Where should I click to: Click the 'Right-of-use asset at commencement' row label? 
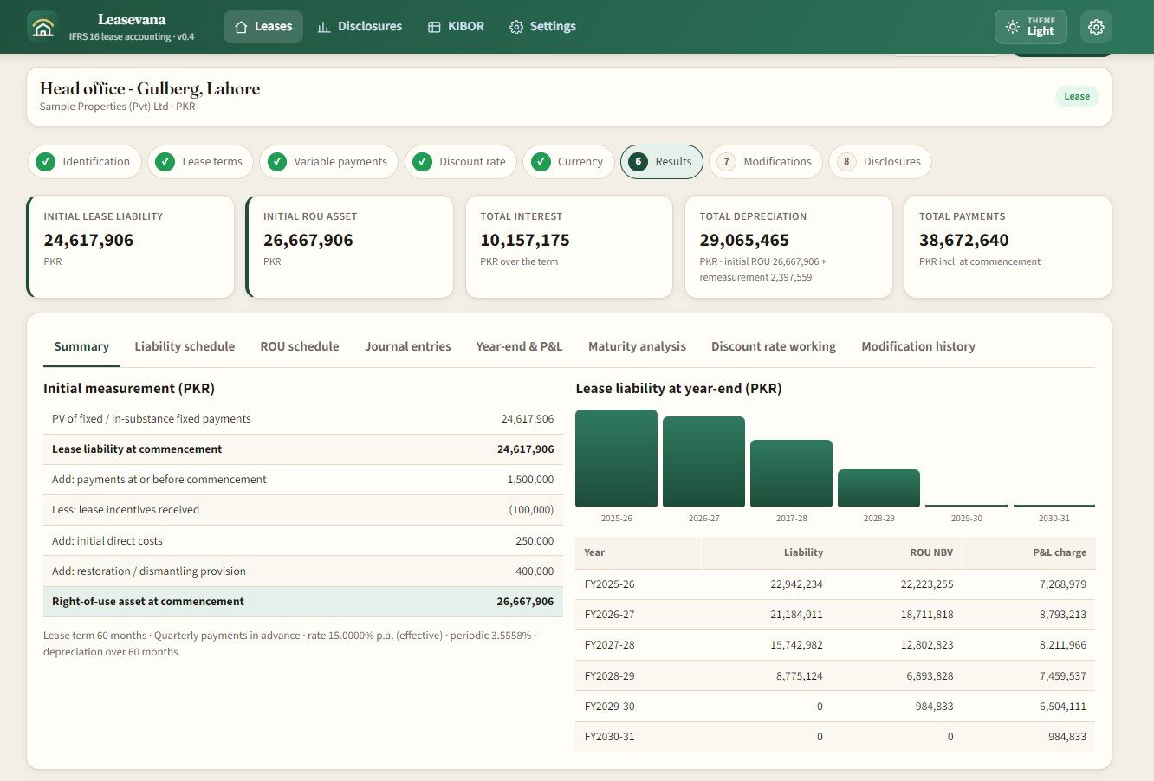tap(148, 602)
